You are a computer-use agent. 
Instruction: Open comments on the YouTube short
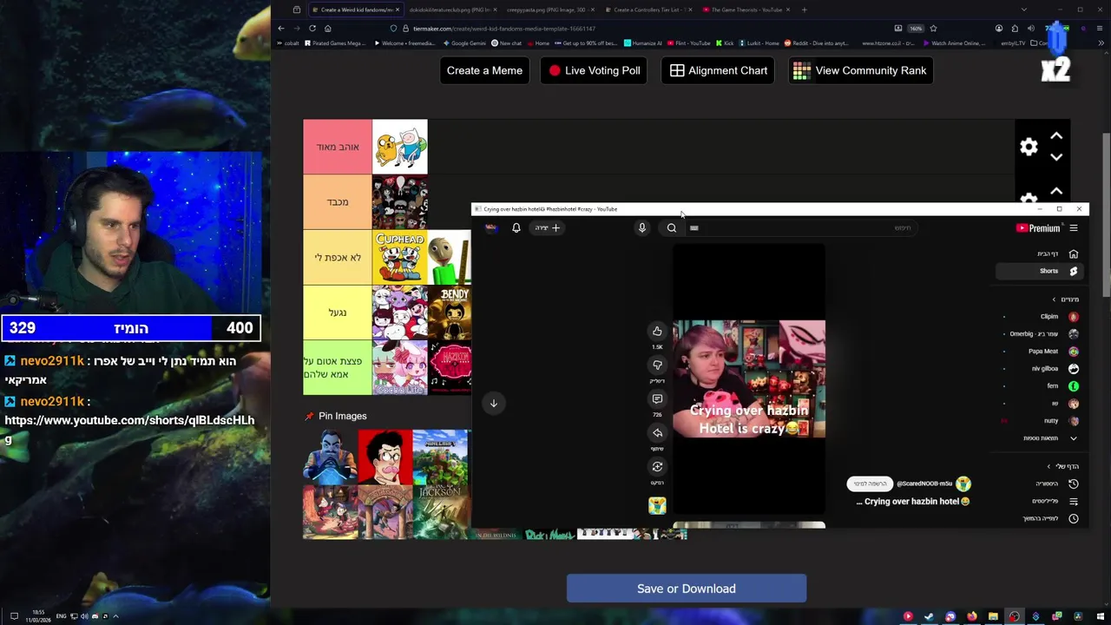[x=657, y=398]
